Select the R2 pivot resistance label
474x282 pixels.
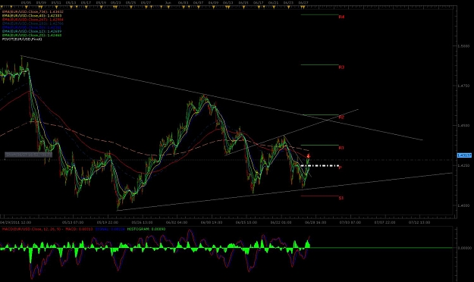[x=341, y=117]
